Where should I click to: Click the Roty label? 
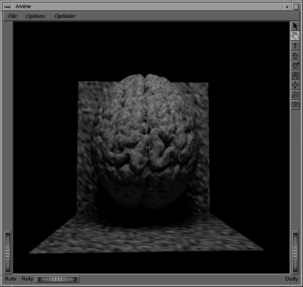27,279
